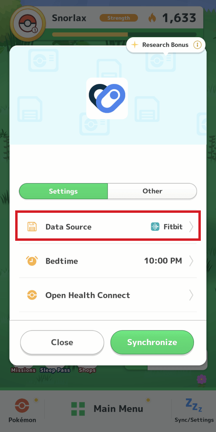Expand Open Health Connect chevron
216x432 pixels.
191,295
